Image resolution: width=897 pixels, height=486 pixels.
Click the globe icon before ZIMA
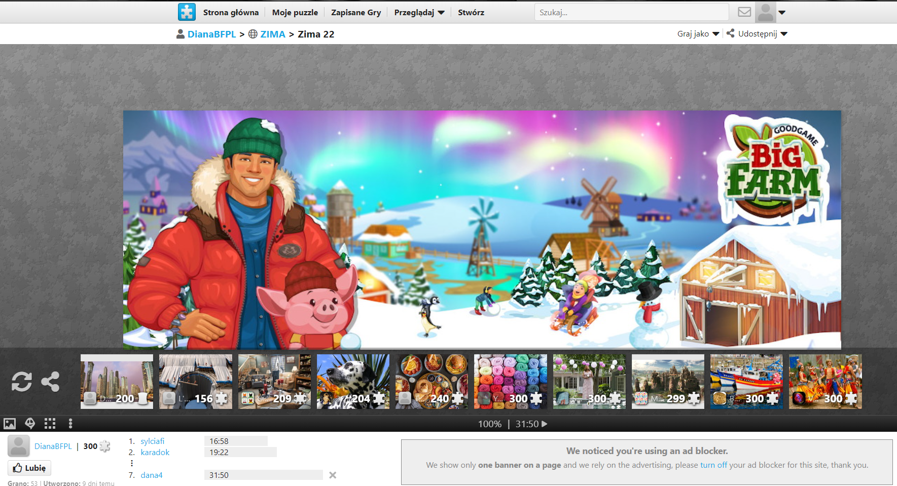coord(253,34)
